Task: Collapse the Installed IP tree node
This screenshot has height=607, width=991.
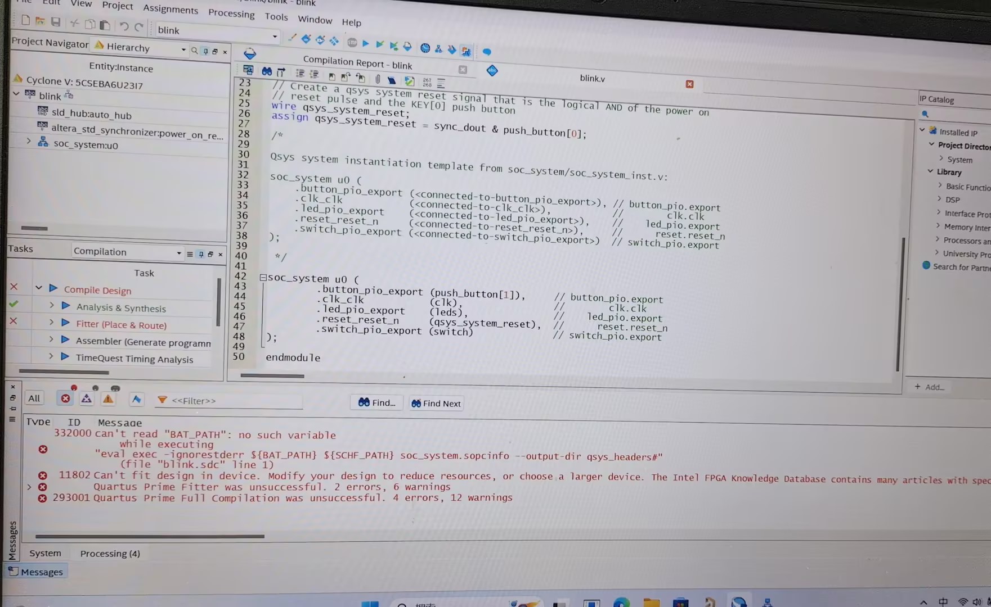Action: 922,130
